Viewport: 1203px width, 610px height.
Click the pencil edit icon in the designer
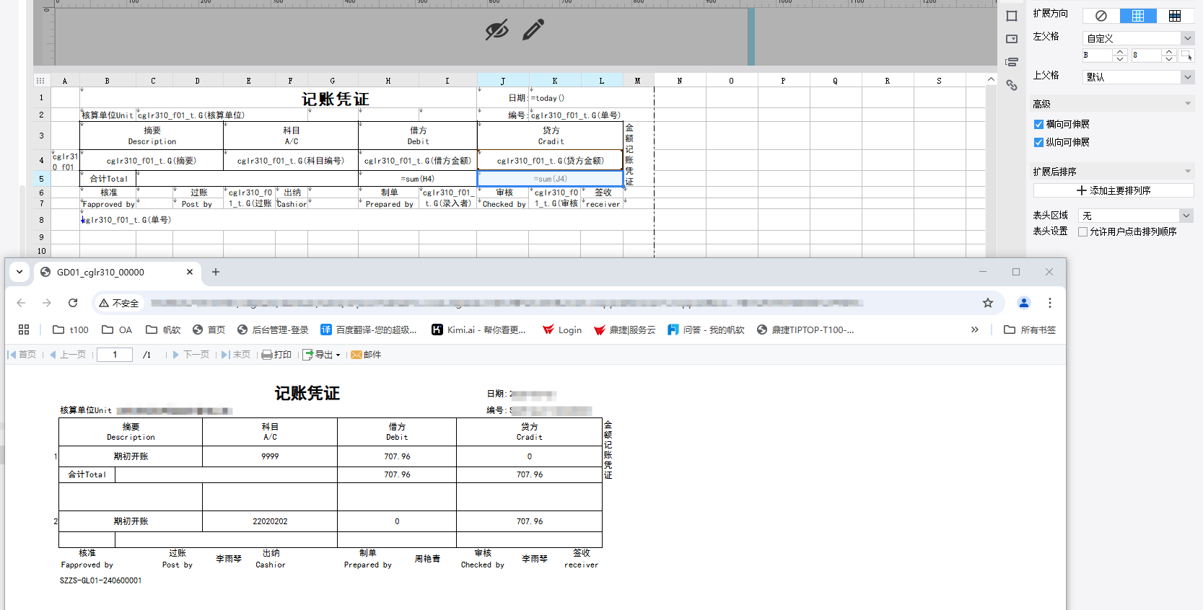[x=533, y=30]
